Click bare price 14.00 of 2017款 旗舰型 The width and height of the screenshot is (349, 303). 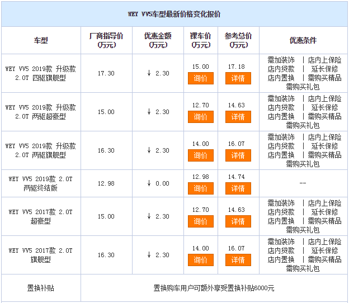[201, 248]
